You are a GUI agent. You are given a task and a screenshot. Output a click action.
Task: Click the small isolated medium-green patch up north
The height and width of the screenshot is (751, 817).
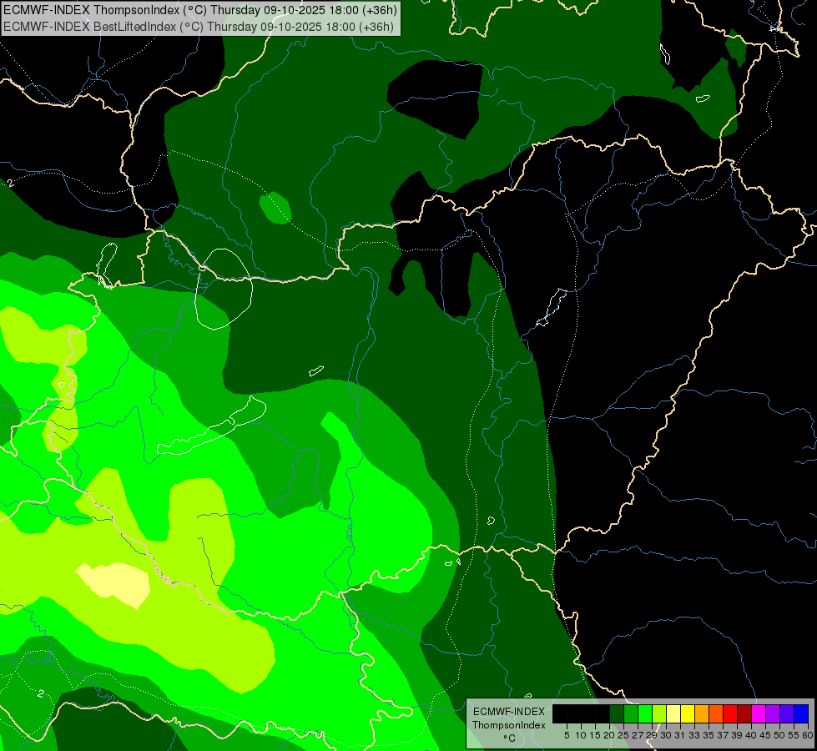click(x=275, y=207)
